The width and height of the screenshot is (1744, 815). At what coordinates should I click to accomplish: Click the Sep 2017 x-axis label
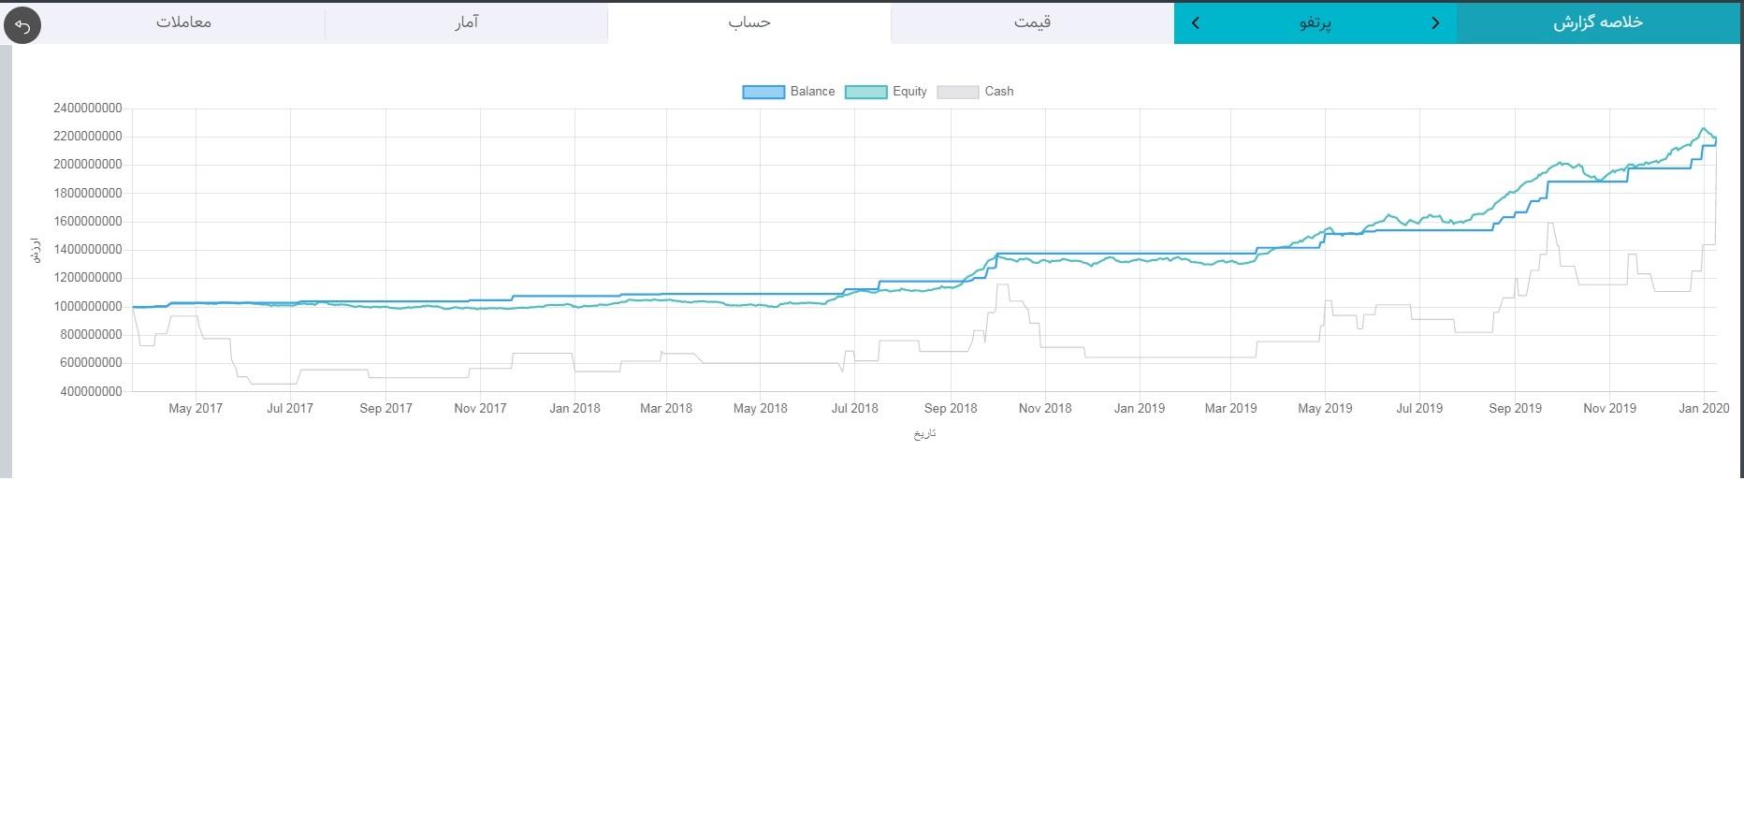(x=385, y=409)
